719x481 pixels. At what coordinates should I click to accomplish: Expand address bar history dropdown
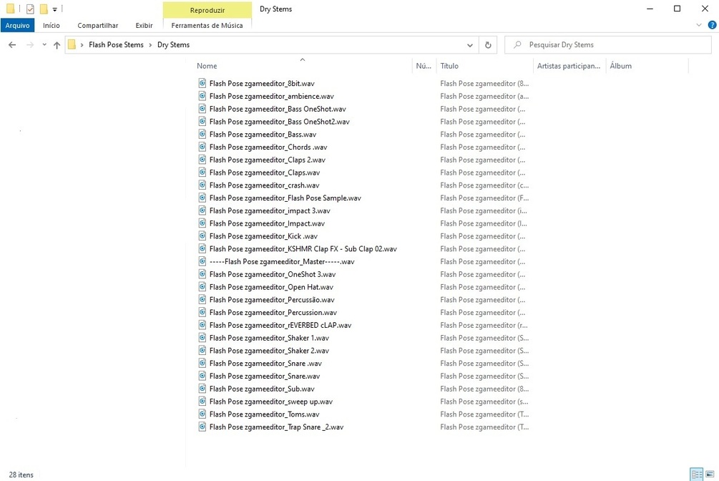[x=469, y=45]
